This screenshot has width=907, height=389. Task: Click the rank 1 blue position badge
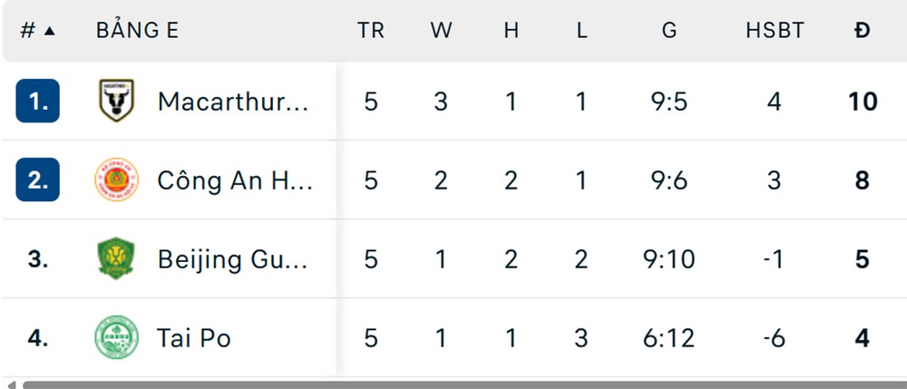click(38, 101)
